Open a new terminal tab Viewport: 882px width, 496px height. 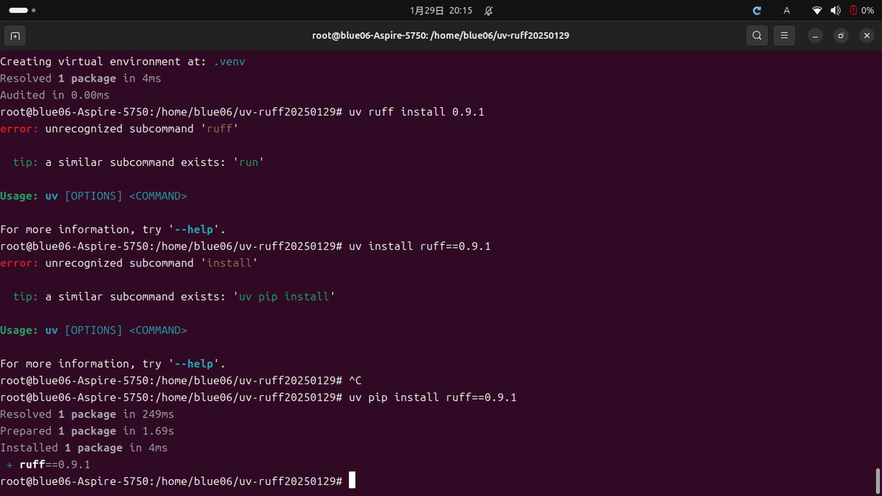point(15,35)
